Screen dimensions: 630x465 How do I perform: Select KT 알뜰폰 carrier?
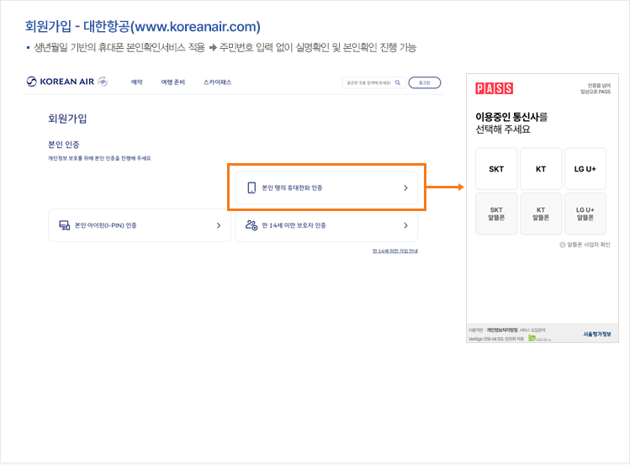(541, 214)
